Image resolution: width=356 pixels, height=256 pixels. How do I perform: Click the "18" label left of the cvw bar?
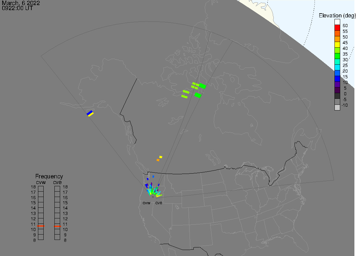pyautogui.click(x=33, y=187)
